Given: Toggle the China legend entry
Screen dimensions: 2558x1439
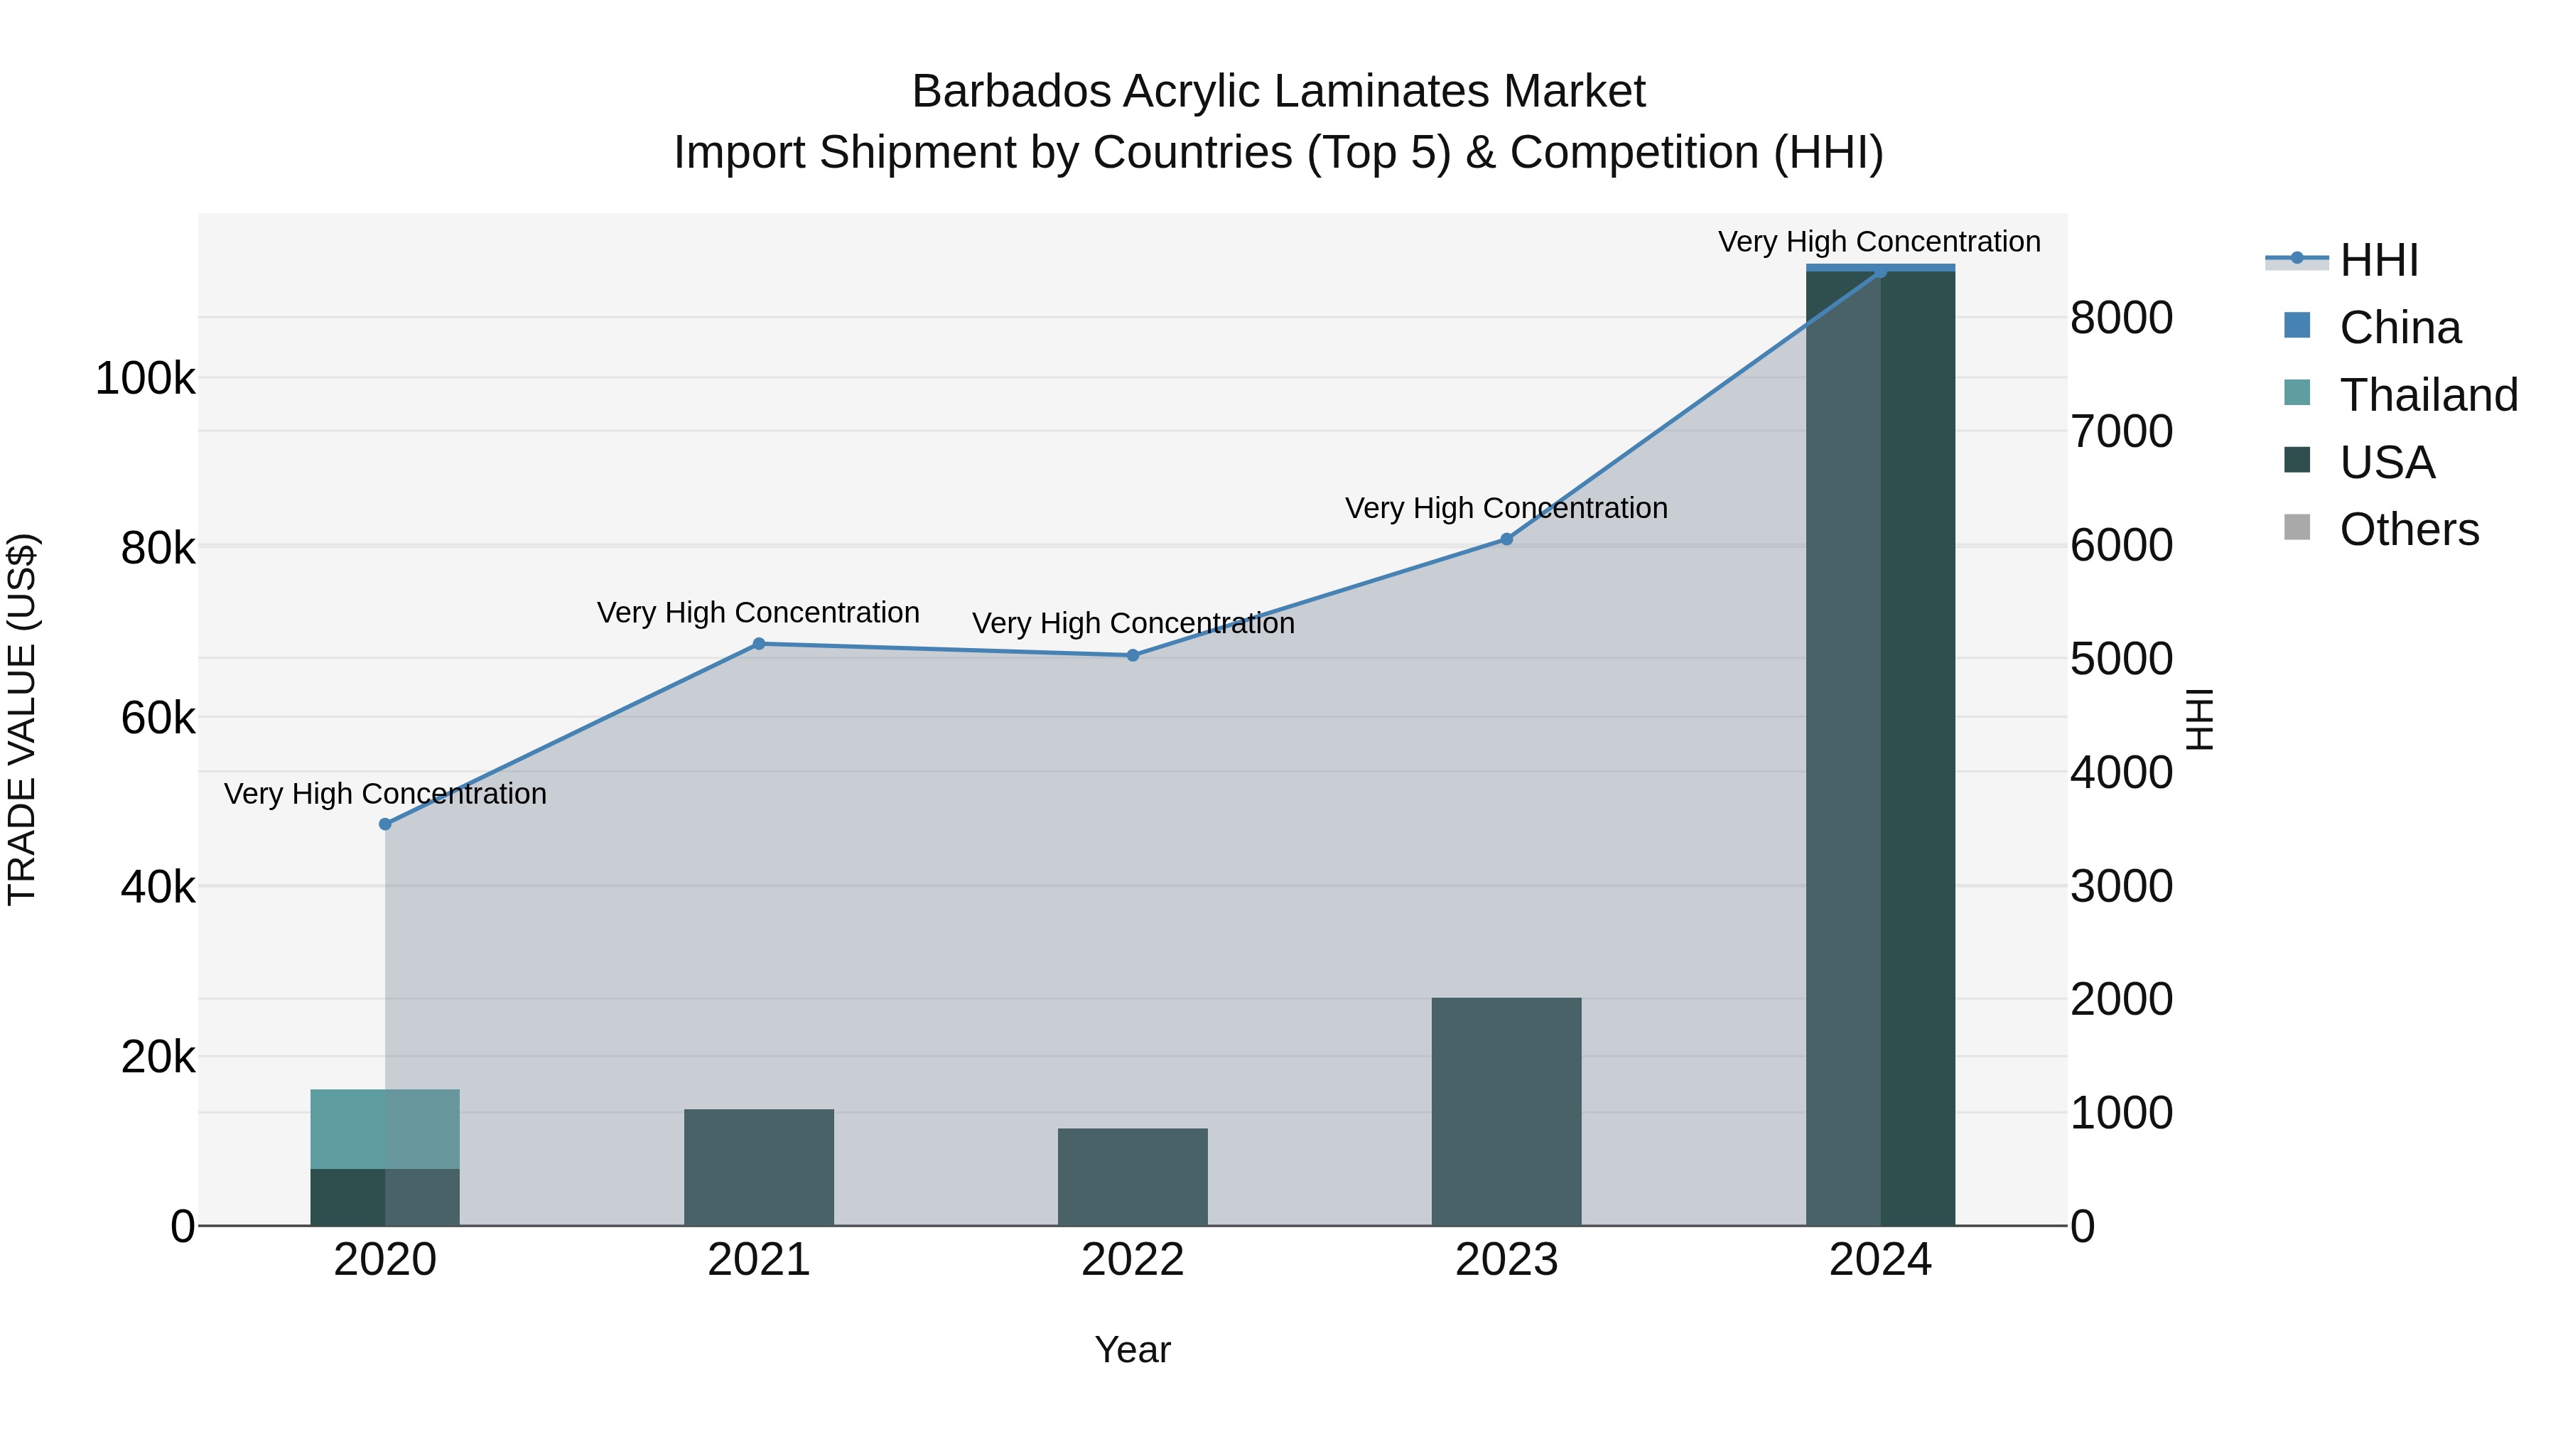Looking at the screenshot, I should pos(2373,328).
